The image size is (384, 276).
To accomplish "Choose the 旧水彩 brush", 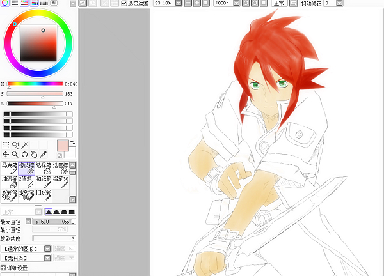I will [44, 195].
